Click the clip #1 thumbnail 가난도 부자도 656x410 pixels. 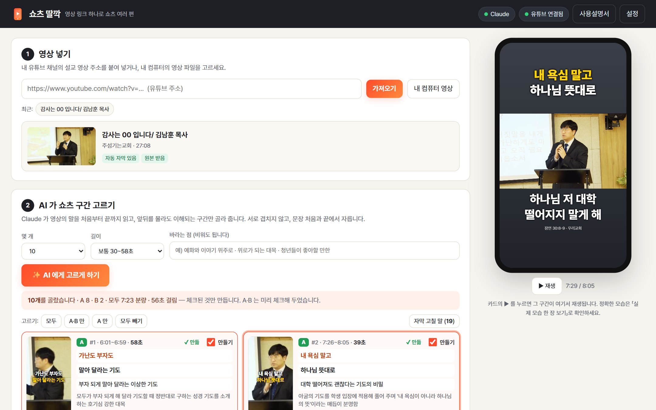tap(49, 373)
